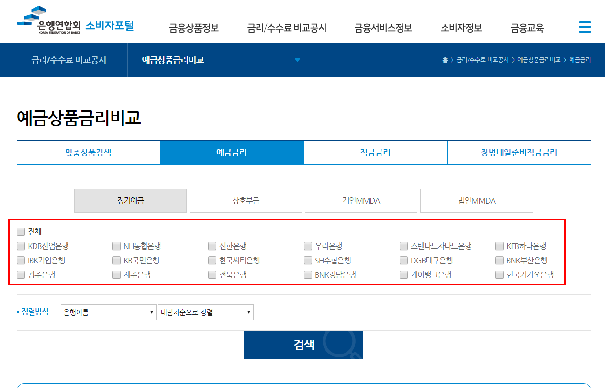Image resolution: width=605 pixels, height=388 pixels.
Task: Check the 케이뱅크은행 checkbox
Action: click(x=403, y=275)
